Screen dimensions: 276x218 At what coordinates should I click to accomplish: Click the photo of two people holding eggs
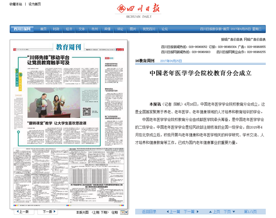pyautogui.click(x=54, y=103)
